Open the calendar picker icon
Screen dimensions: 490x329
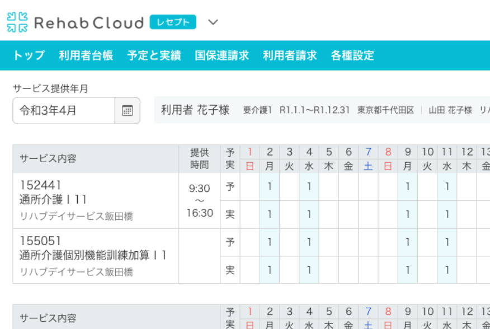pos(127,111)
